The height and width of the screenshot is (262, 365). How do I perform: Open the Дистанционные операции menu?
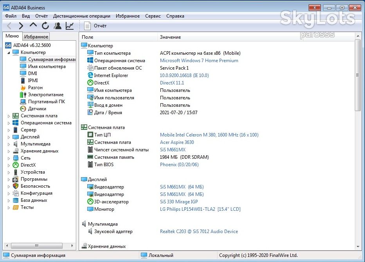(x=82, y=16)
